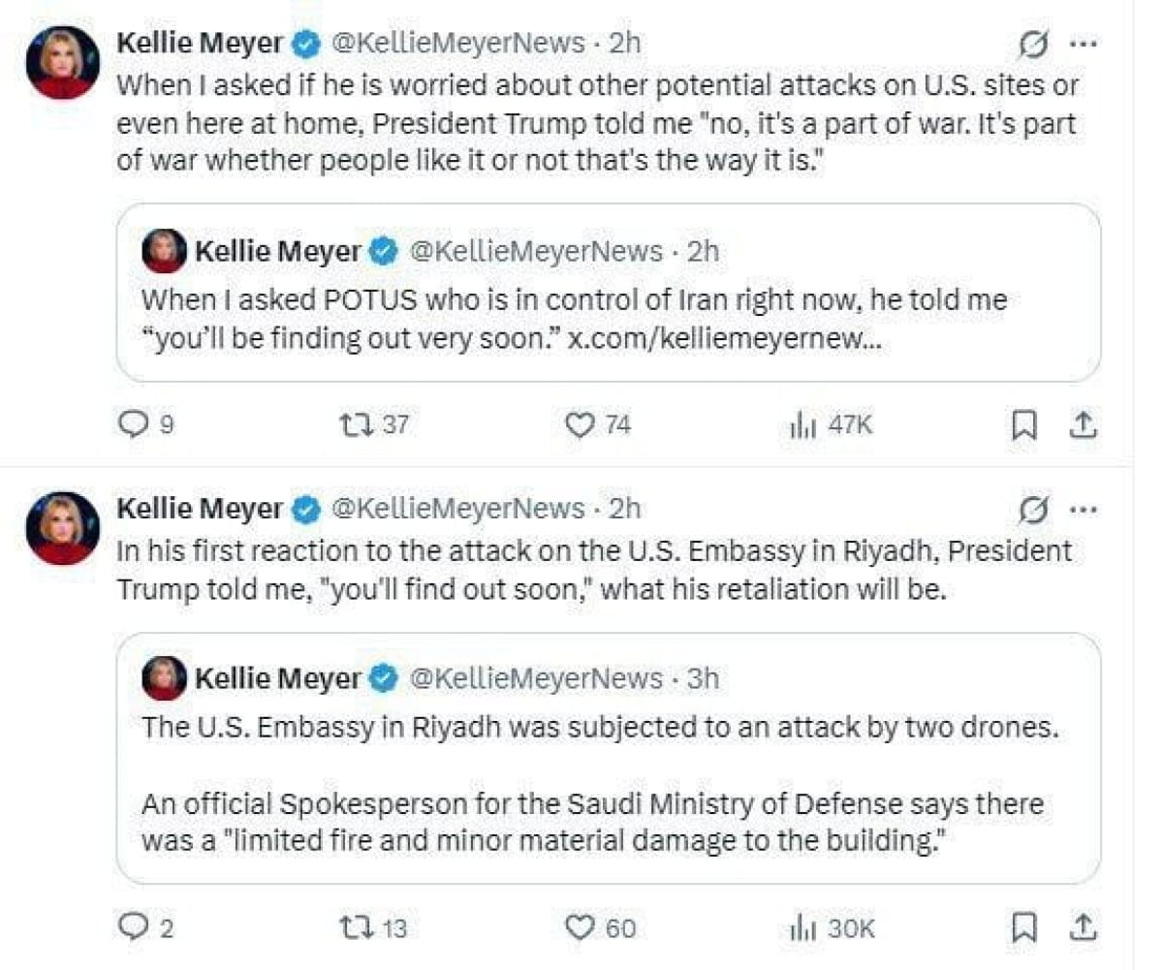Share the second tweet
Screen dimensions: 1163x970
click(x=1084, y=927)
